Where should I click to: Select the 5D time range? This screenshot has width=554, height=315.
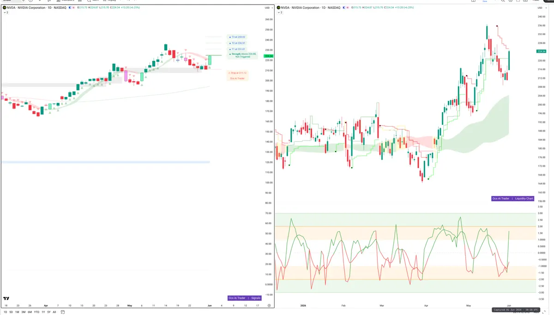[11, 312]
